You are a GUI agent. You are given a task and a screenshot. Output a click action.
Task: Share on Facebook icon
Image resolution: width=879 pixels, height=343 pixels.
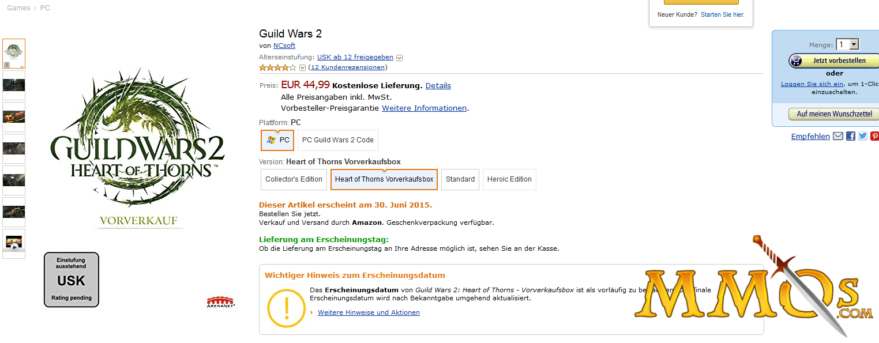(x=851, y=137)
